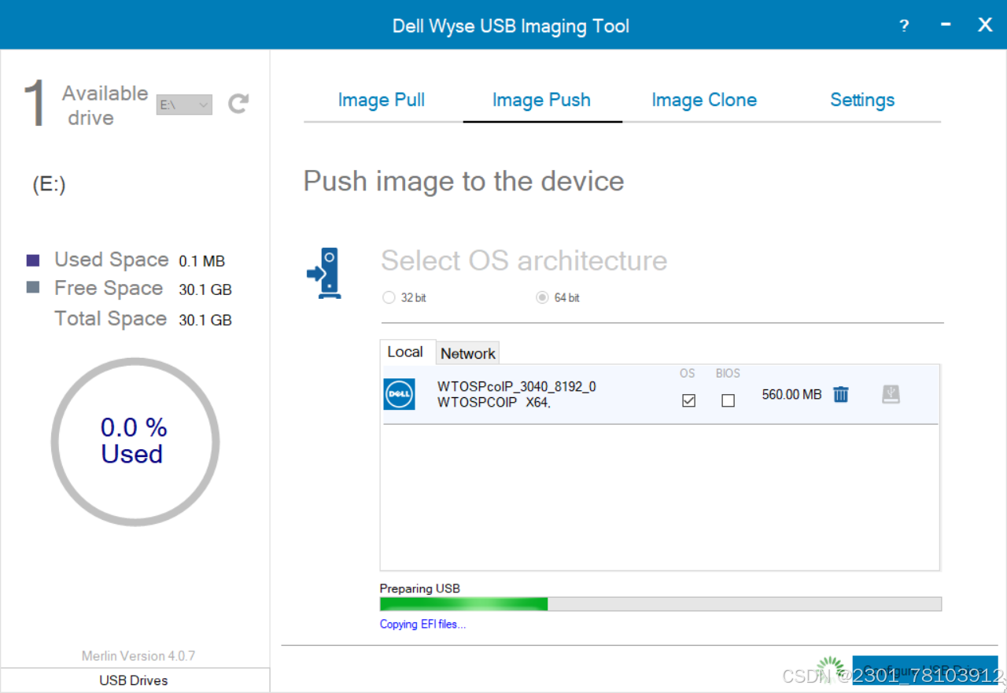Select the 32 bit radio button
The width and height of the screenshot is (1007, 693).
pyautogui.click(x=388, y=298)
